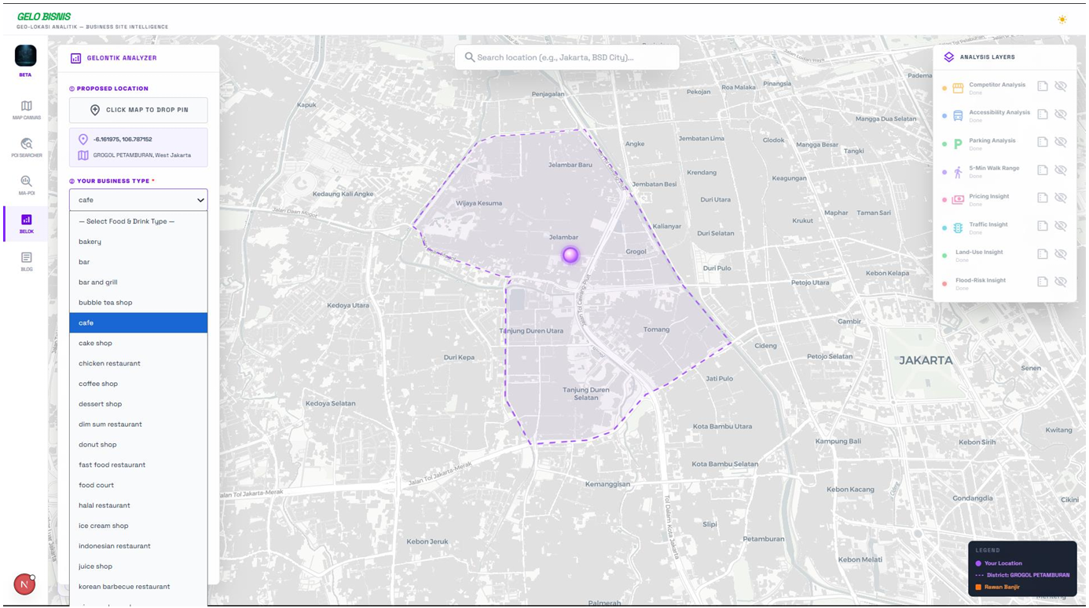Open the POI Searcher sidebar icon
Viewport: 1089px width, 608px height.
coord(26,144)
